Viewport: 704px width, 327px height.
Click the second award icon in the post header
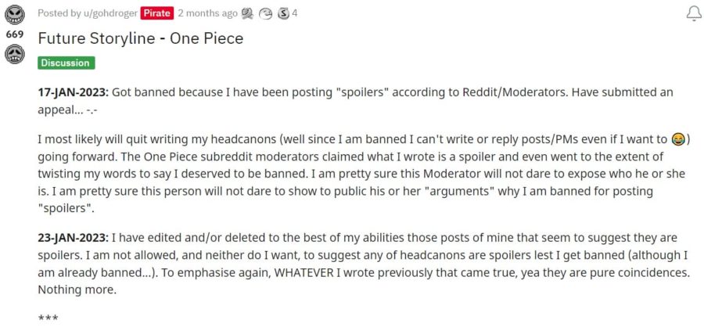pos(267,13)
